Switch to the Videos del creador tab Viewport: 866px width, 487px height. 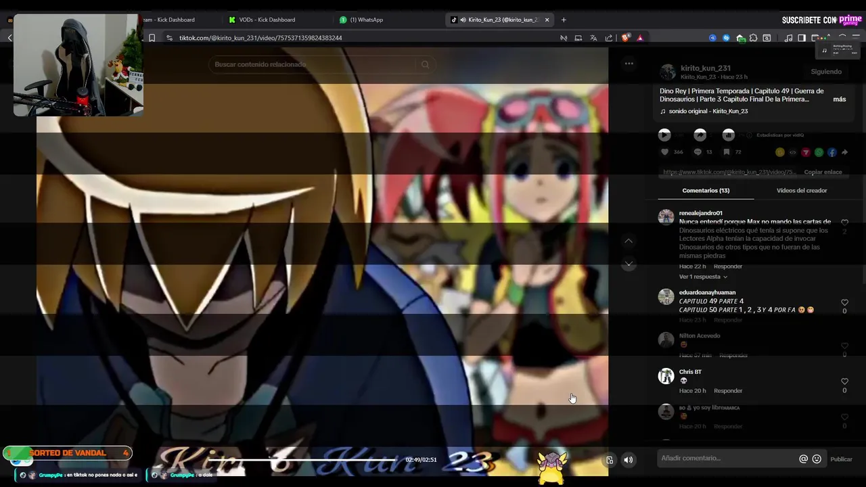[802, 191]
